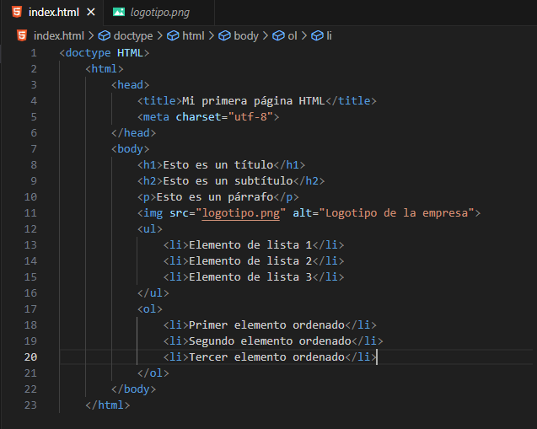Image resolution: width=537 pixels, height=429 pixels.
Task: Select html in the breadcrumb
Action: click(x=193, y=35)
